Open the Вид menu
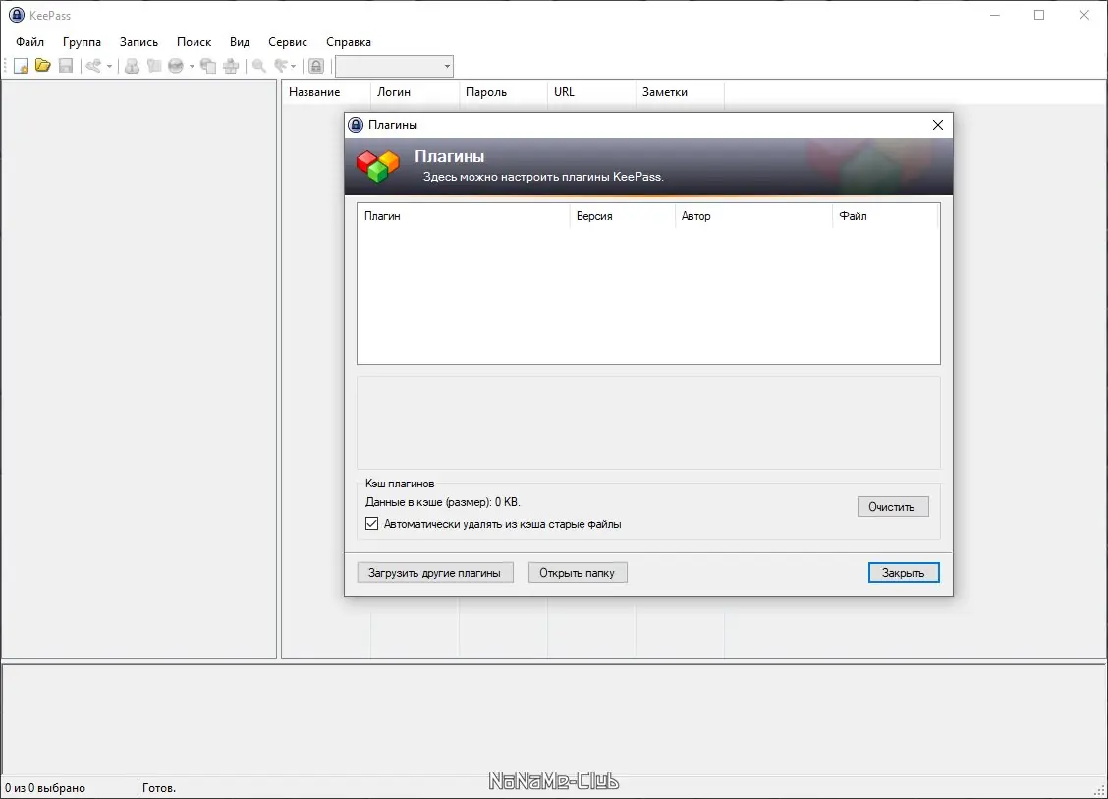Viewport: 1108px width, 799px height. click(x=241, y=42)
